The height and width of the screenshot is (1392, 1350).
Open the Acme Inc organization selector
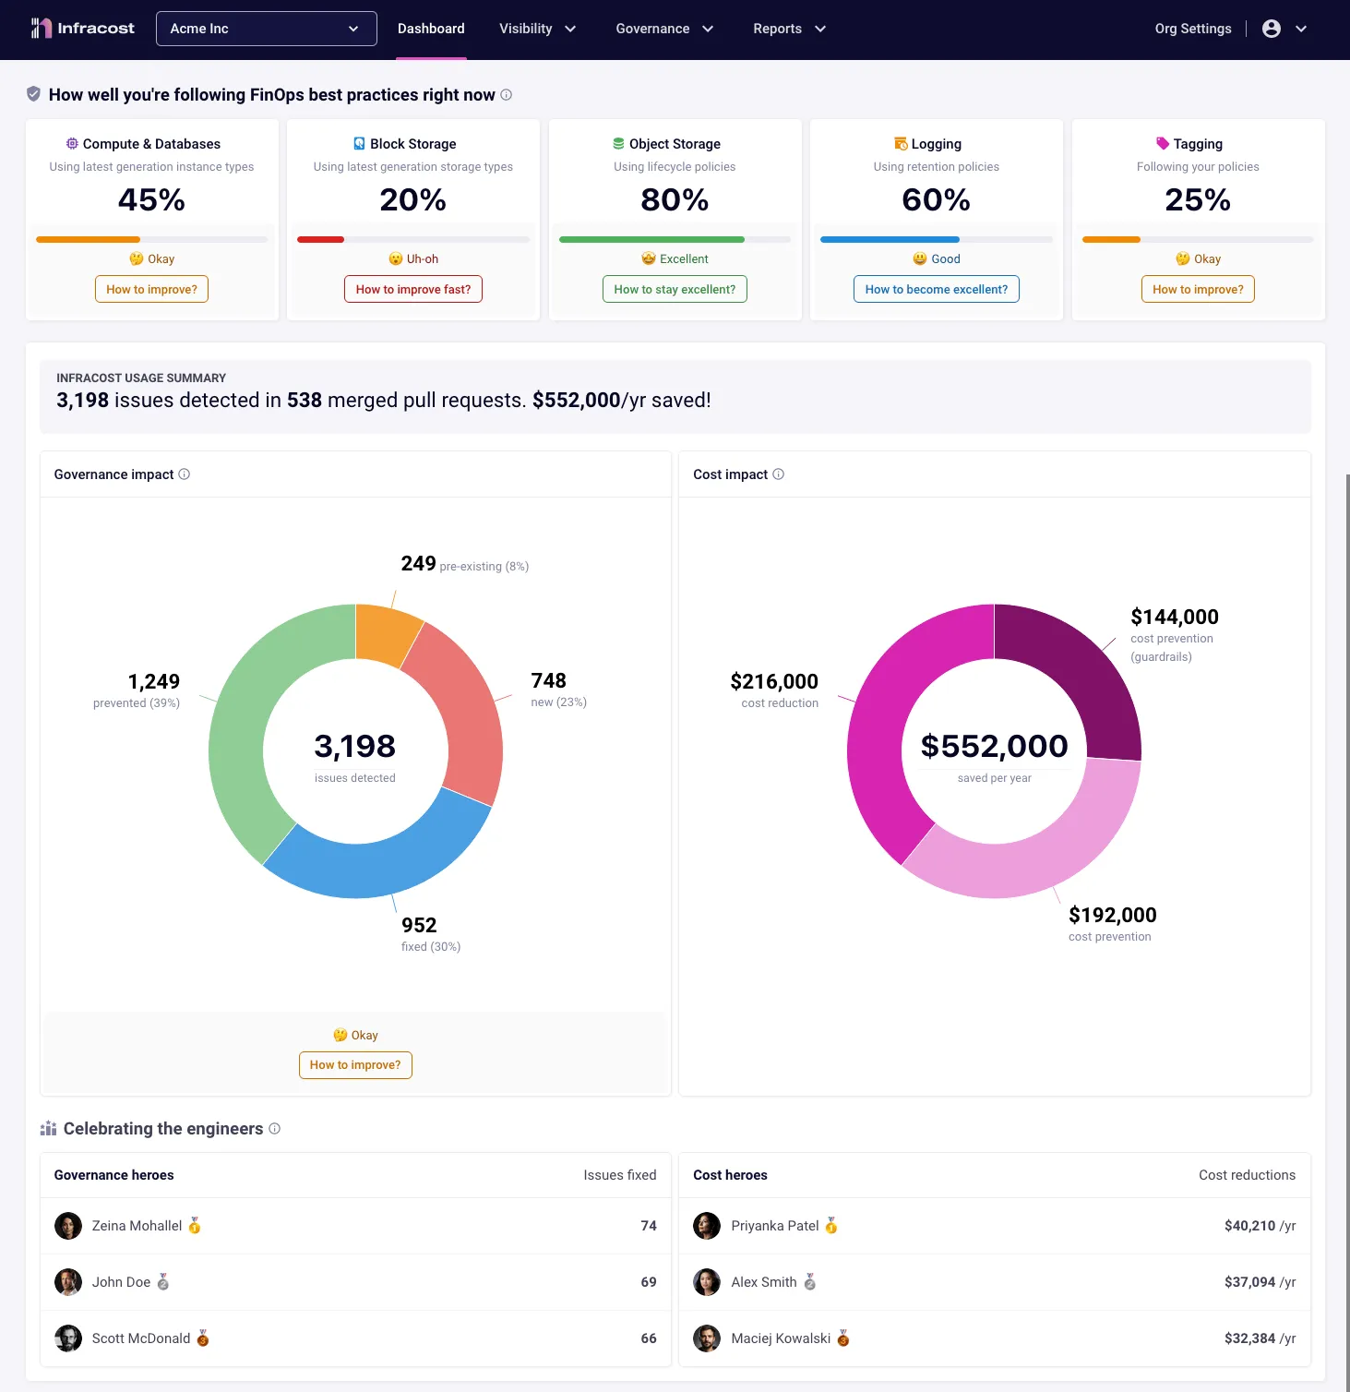[x=266, y=28]
